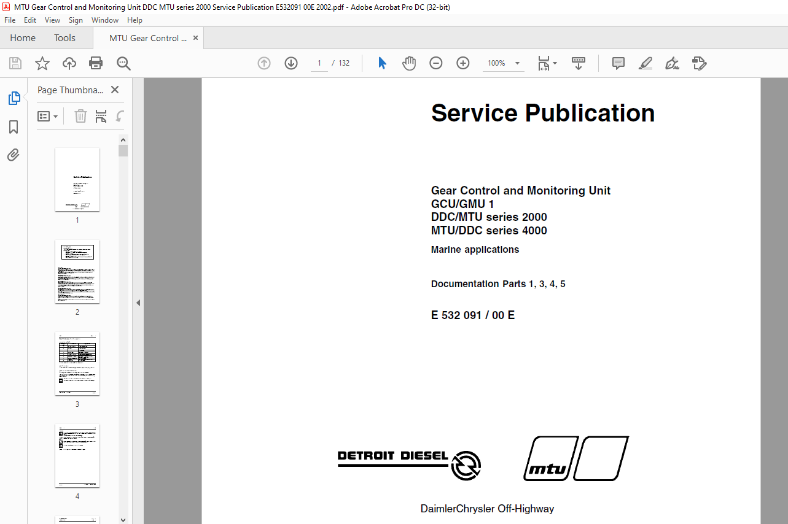Go to next page arrow
The height and width of the screenshot is (524, 788).
coord(291,63)
